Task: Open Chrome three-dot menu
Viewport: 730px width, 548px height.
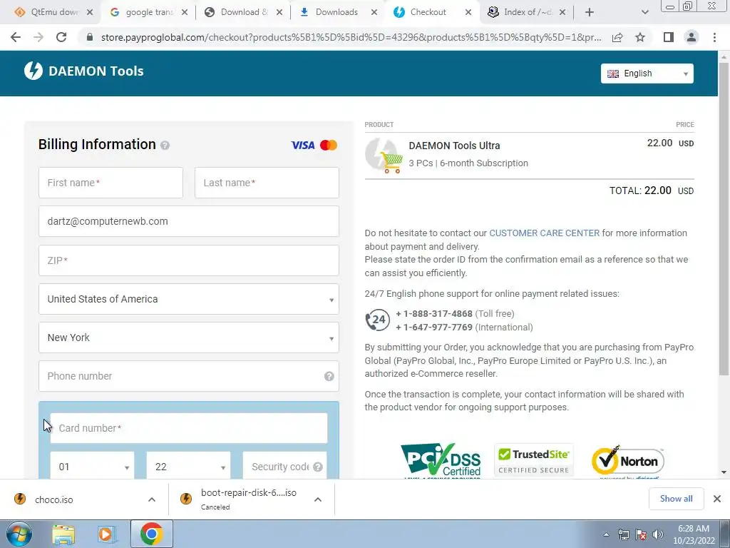Action: (x=714, y=37)
